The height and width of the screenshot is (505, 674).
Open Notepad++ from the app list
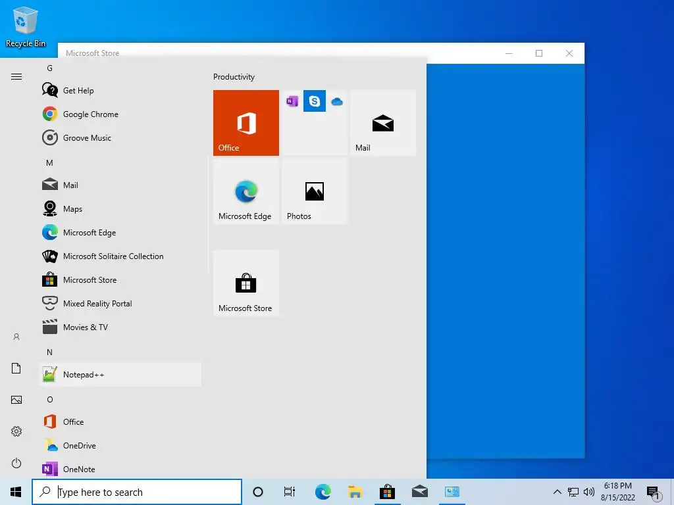point(120,374)
